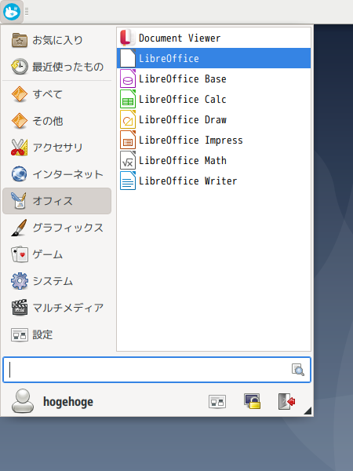Viewport: 353px width, 471px height.
Task: Launch the Document Viewer text entry
Action: coord(180,38)
